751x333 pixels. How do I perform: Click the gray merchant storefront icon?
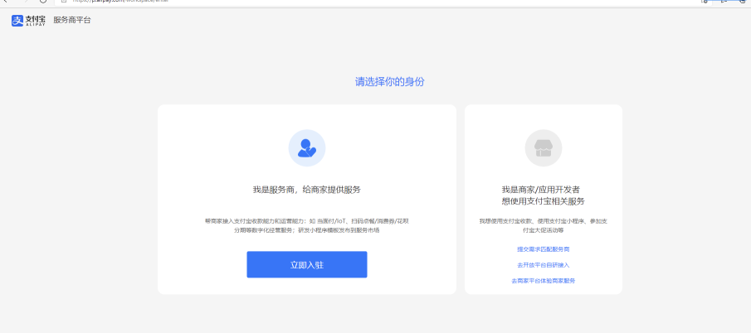pyautogui.click(x=544, y=148)
